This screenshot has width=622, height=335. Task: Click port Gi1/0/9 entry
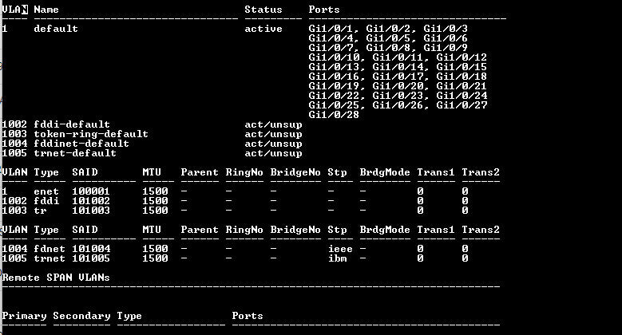(x=446, y=48)
